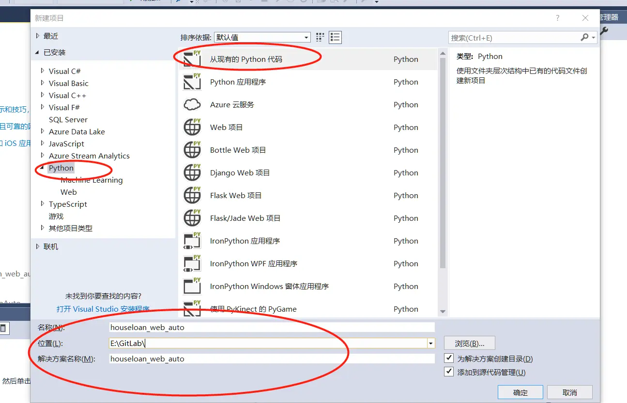Click the 搜索(Ctrl+E) search box
627x403 pixels.
(x=513, y=37)
